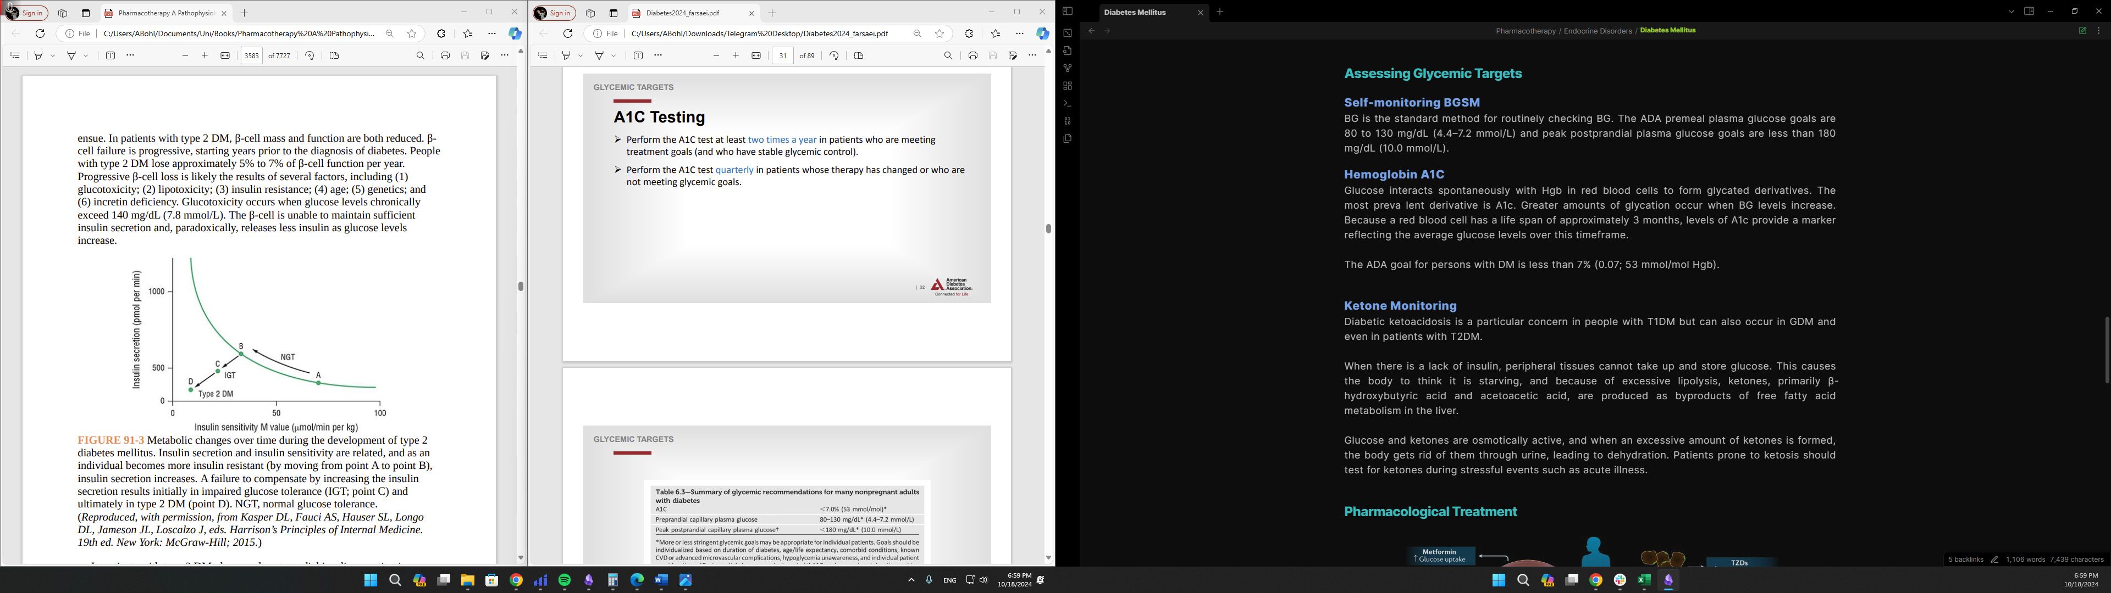Select Pharmacotherapy A Pathophysiol browser tab

(x=165, y=13)
